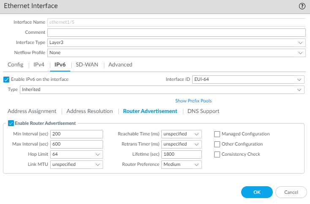The width and height of the screenshot is (310, 204).
Task: Expand the Netflow Profile dropdown
Action: [x=300, y=53]
